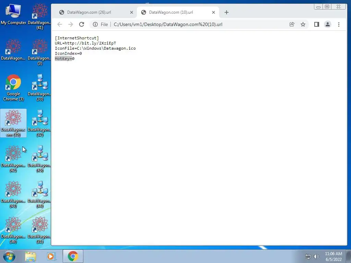Viewport: 351px width, 263px height.
Task: Click Show desktop button
Action: pos(349,256)
